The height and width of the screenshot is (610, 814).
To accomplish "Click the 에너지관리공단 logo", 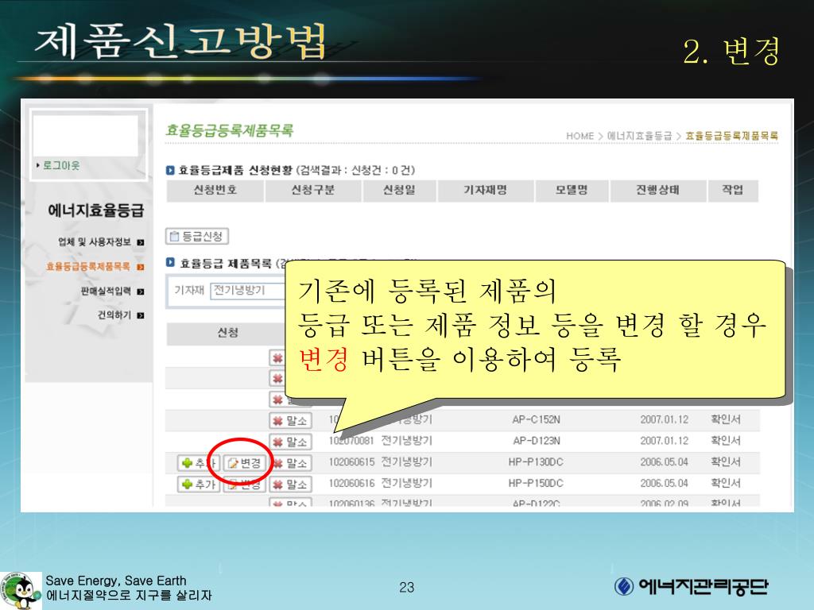I will point(691,587).
